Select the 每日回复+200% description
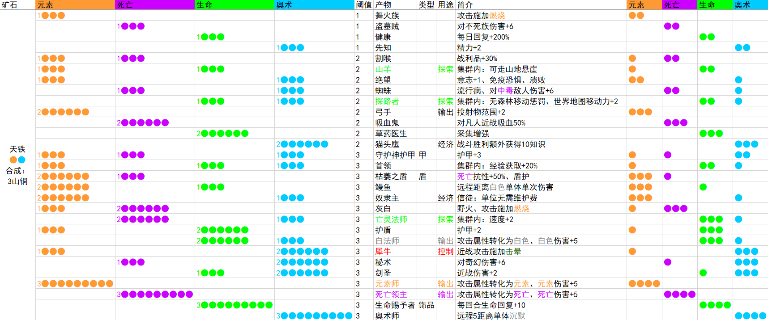This screenshot has width=768, height=320. tap(483, 37)
